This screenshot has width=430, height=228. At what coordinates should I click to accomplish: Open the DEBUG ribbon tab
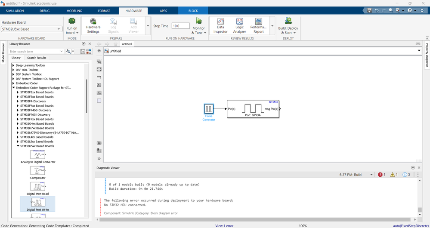[x=45, y=11]
